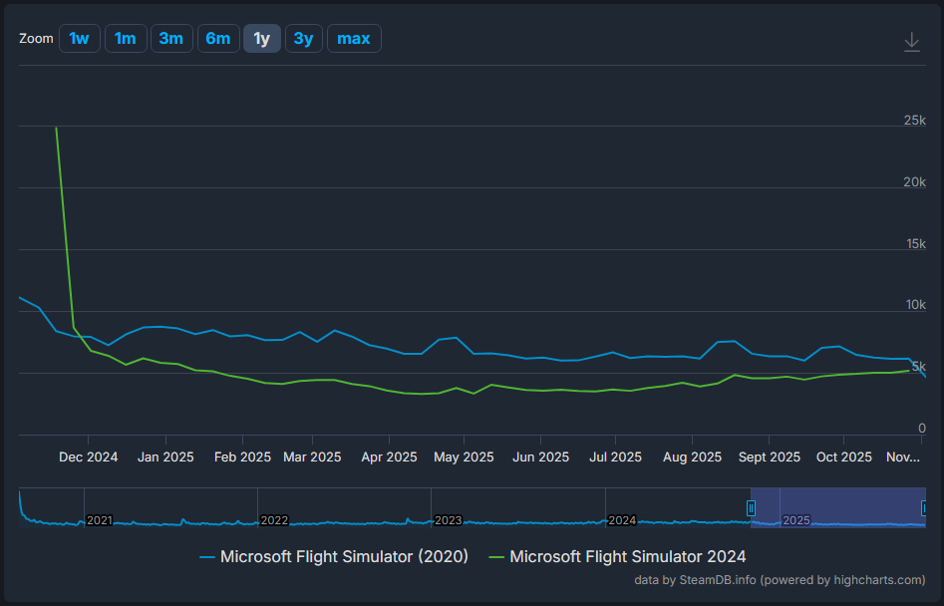Click 2022 in the navigator timeline
This screenshot has height=606, width=944.
(273, 520)
